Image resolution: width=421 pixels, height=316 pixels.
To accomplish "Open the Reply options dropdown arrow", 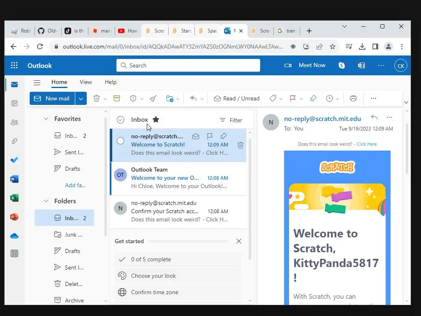I will click(202, 99).
